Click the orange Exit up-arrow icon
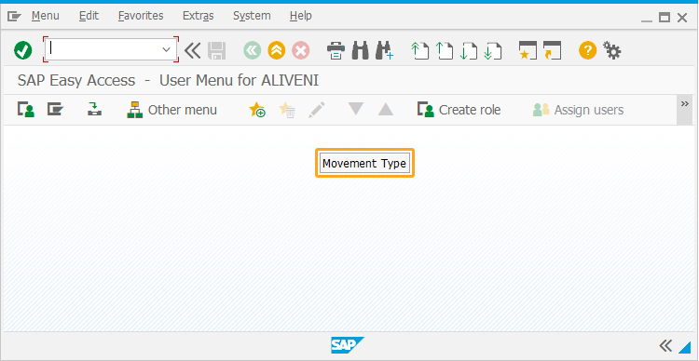Viewport: 699px width, 361px height. [277, 50]
